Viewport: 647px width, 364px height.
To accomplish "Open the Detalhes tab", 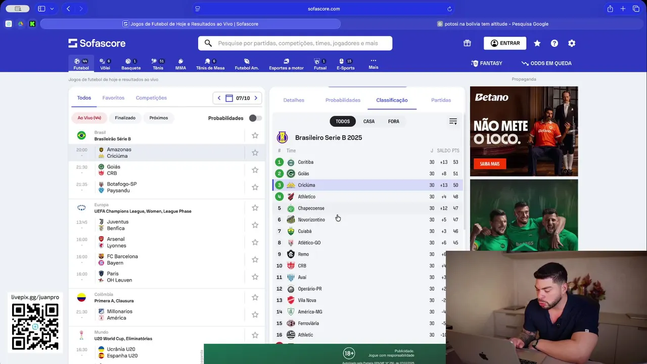I will coord(294,100).
